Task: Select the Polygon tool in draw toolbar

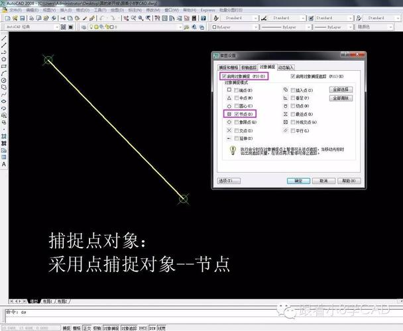Action: pyautogui.click(x=4, y=60)
